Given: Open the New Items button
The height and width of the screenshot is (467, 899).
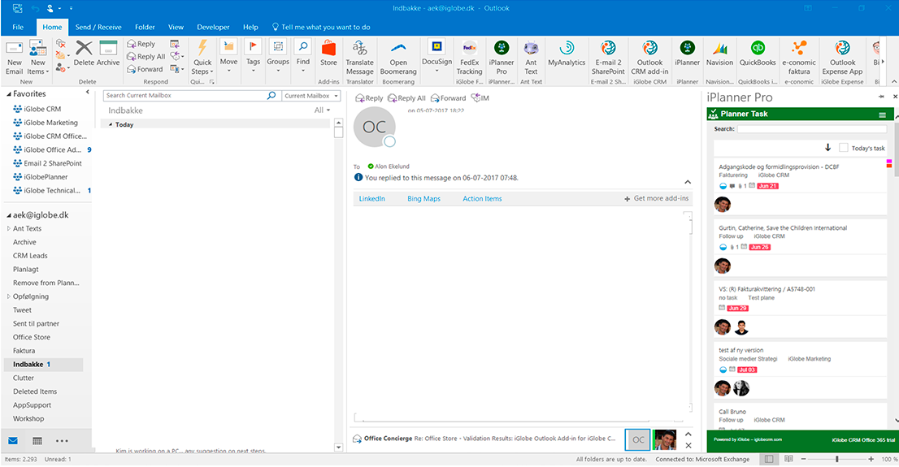Looking at the screenshot, I should click(37, 58).
